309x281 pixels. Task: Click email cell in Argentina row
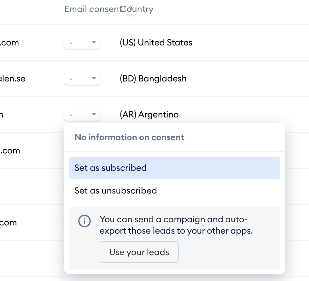coord(2,114)
